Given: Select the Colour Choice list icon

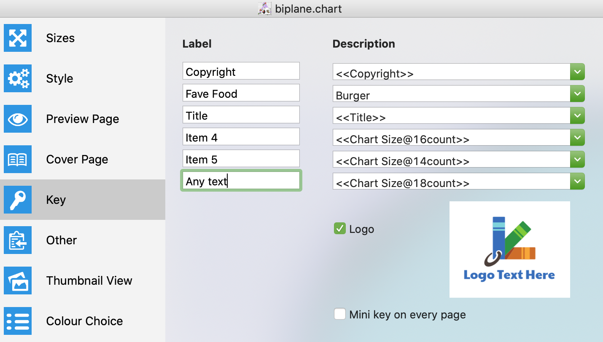Looking at the screenshot, I should [x=18, y=321].
